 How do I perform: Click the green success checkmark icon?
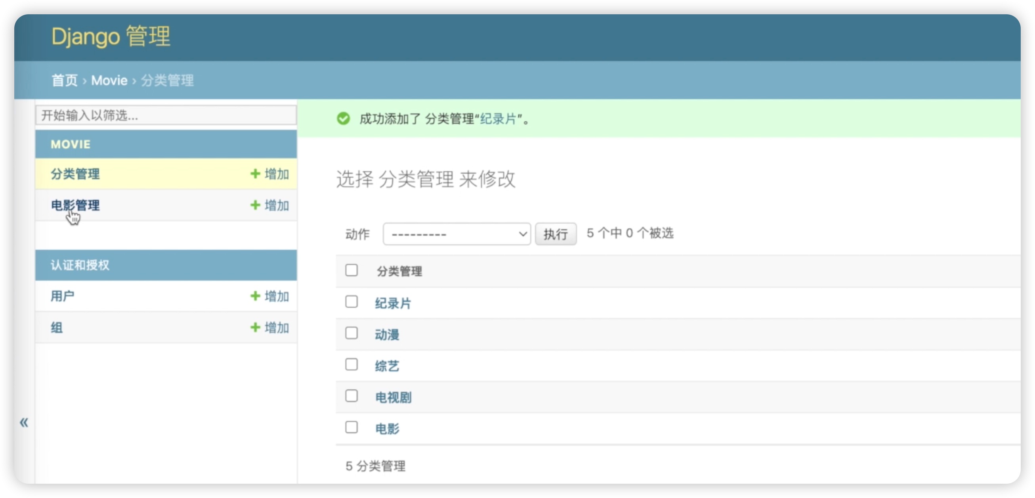(x=343, y=119)
